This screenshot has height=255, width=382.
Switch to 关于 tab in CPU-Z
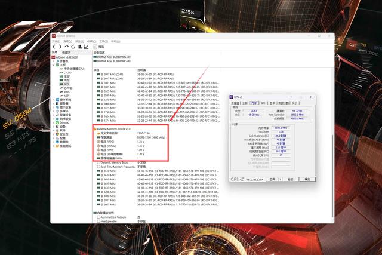(295, 103)
